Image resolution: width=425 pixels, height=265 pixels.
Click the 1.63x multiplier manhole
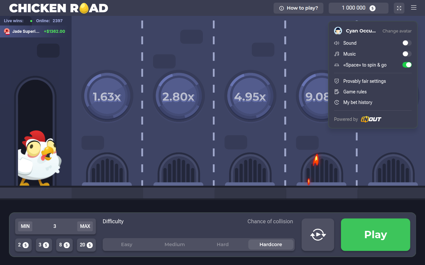coord(107,96)
